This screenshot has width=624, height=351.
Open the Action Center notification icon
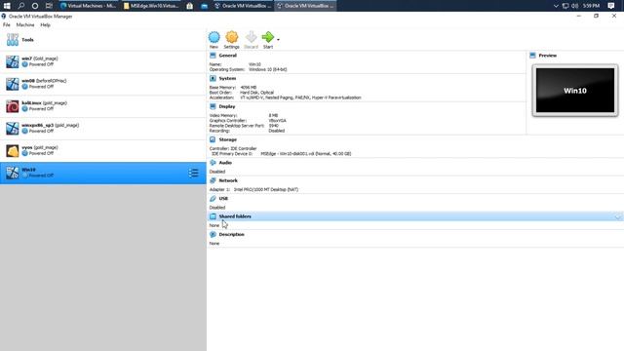(611, 6)
